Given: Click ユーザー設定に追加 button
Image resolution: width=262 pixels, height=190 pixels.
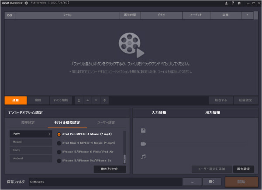Looking at the screenshot, I should tap(212, 169).
